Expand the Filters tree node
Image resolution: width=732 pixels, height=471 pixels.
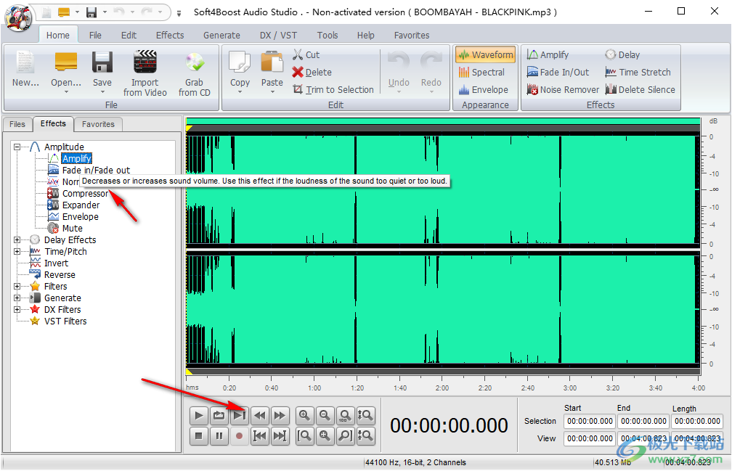click(17, 287)
